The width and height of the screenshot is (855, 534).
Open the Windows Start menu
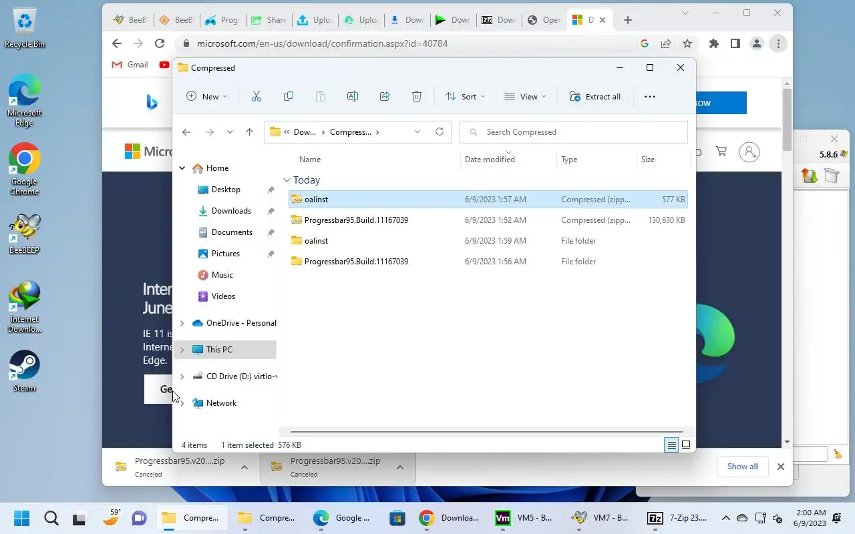[21, 518]
